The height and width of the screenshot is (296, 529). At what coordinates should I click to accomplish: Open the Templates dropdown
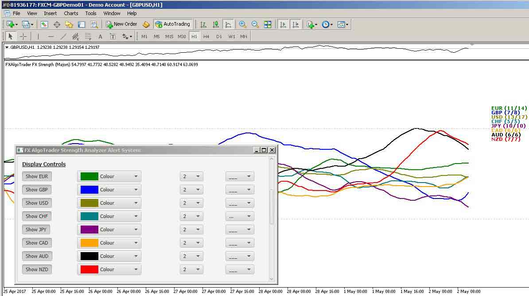341,24
